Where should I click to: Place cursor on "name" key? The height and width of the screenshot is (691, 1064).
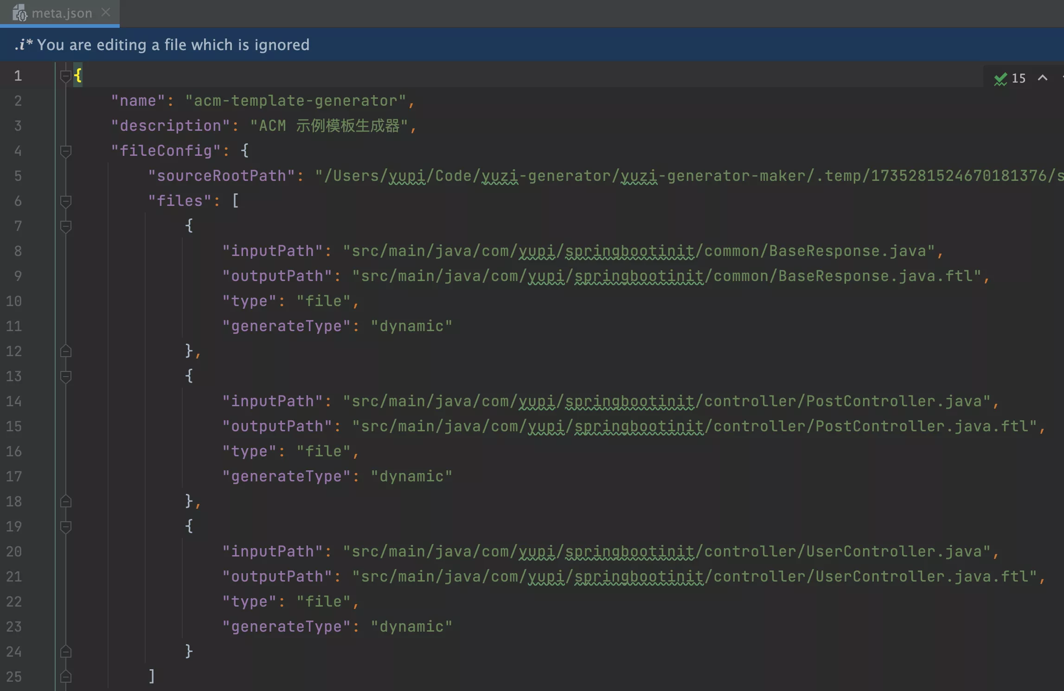[x=138, y=101]
